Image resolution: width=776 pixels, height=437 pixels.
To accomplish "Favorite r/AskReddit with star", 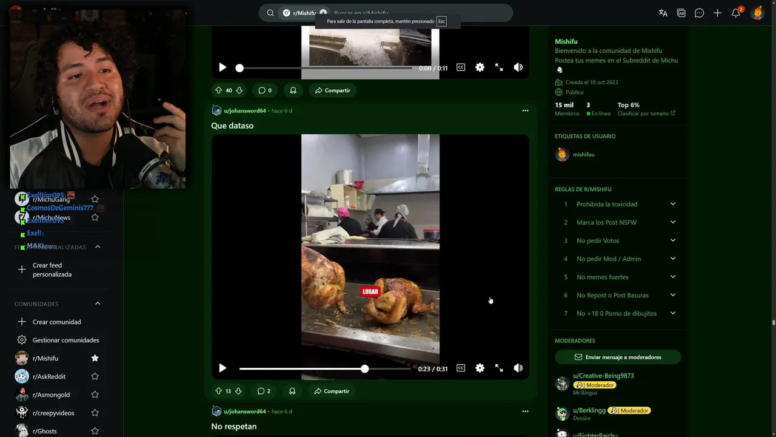I will pyautogui.click(x=95, y=376).
